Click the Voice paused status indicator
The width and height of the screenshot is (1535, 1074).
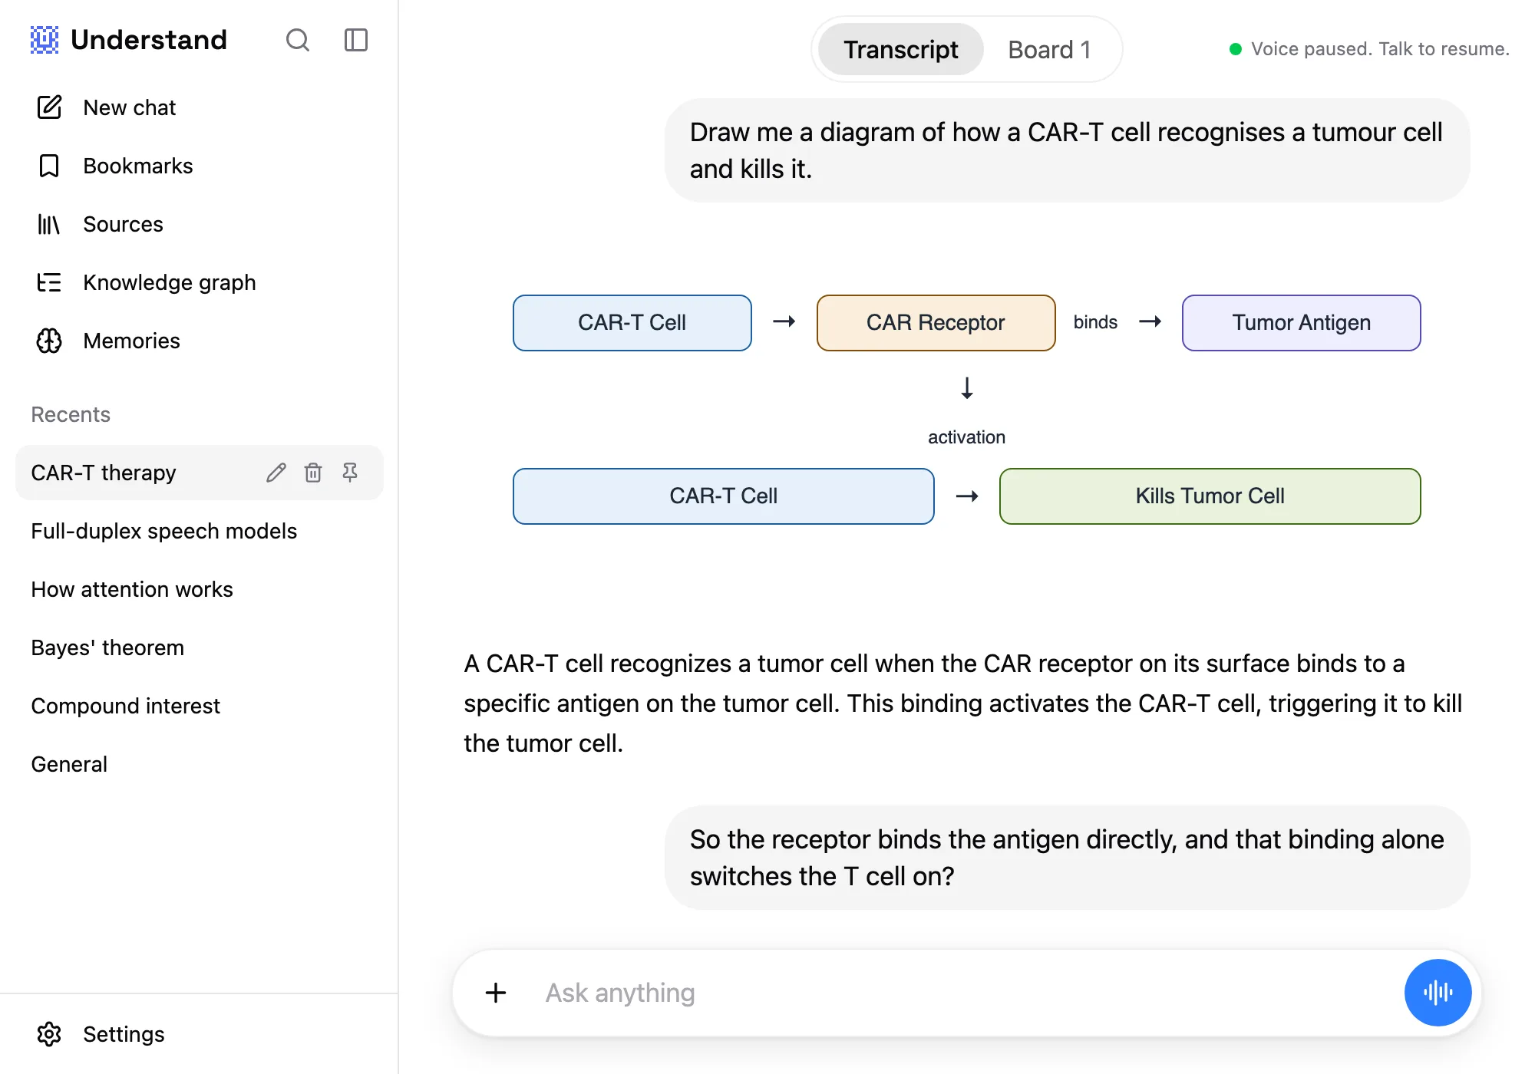(x=1369, y=49)
